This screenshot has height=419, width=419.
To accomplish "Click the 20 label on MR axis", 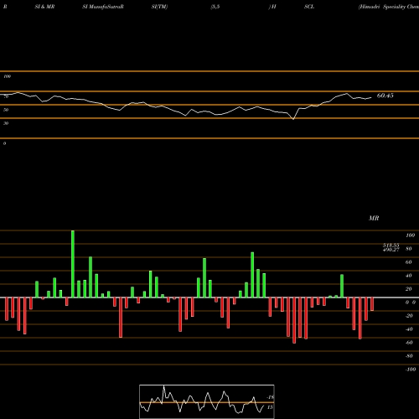I will (409, 289).
